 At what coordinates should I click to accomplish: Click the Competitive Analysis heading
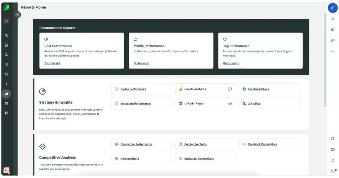(x=58, y=157)
